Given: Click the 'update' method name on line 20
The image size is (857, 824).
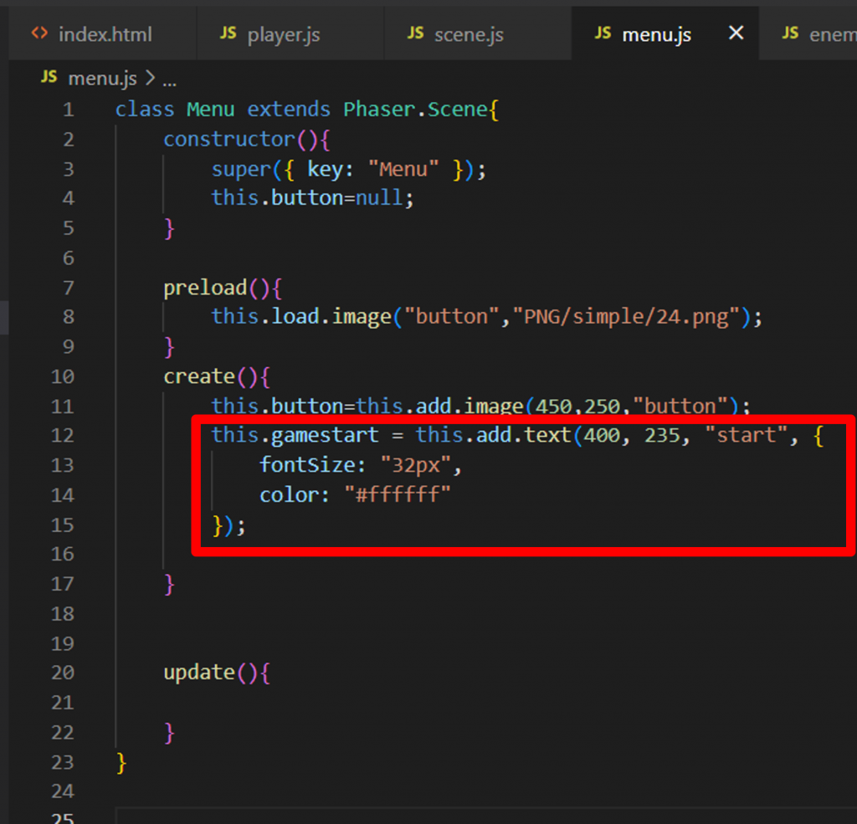Looking at the screenshot, I should point(199,673).
